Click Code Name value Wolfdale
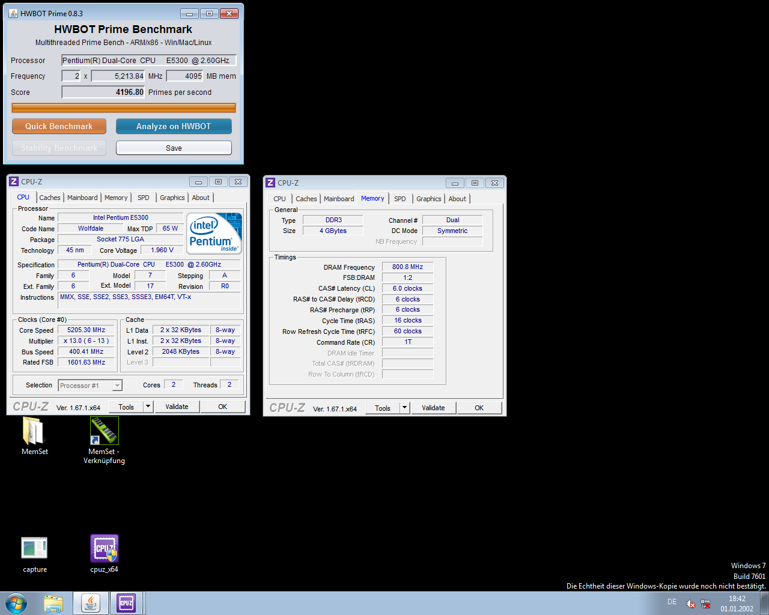The image size is (769, 615). tap(90, 228)
